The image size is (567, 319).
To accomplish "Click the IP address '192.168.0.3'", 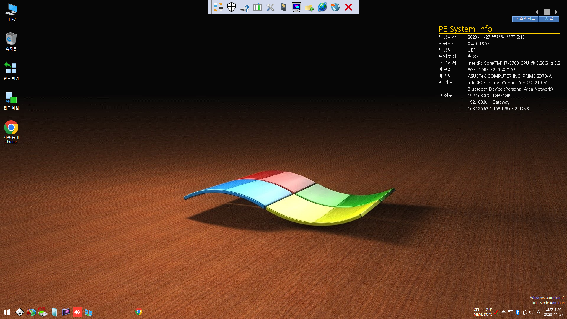I will click(478, 96).
